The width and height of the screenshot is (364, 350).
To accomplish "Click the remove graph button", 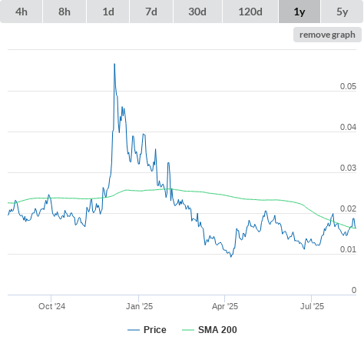I will point(327,35).
